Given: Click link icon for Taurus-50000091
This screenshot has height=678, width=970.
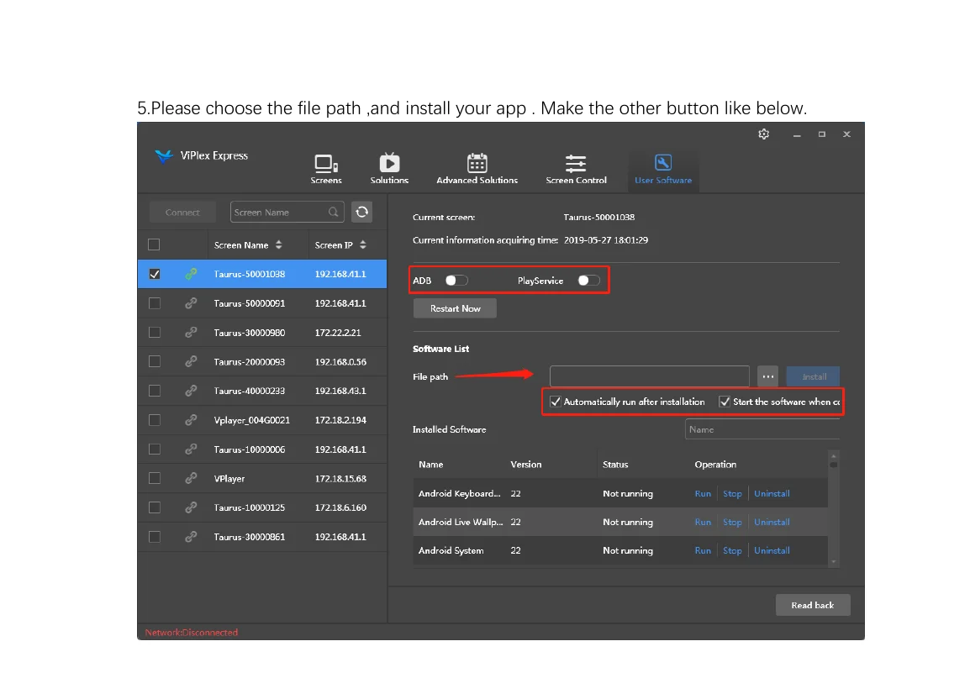Looking at the screenshot, I should pyautogui.click(x=191, y=302).
